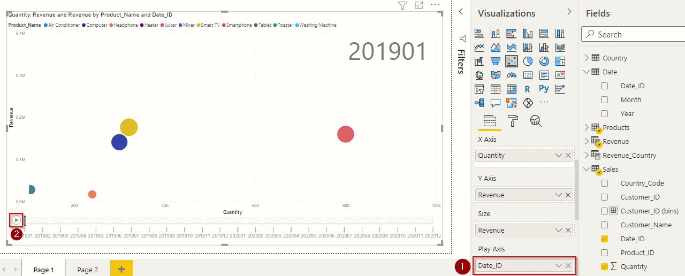Select the card visual with 123

[528, 75]
